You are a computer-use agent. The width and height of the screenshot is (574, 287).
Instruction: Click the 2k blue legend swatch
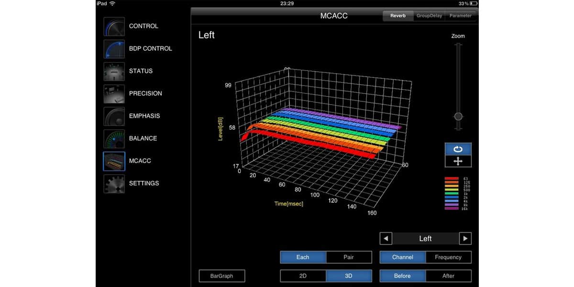(x=452, y=198)
